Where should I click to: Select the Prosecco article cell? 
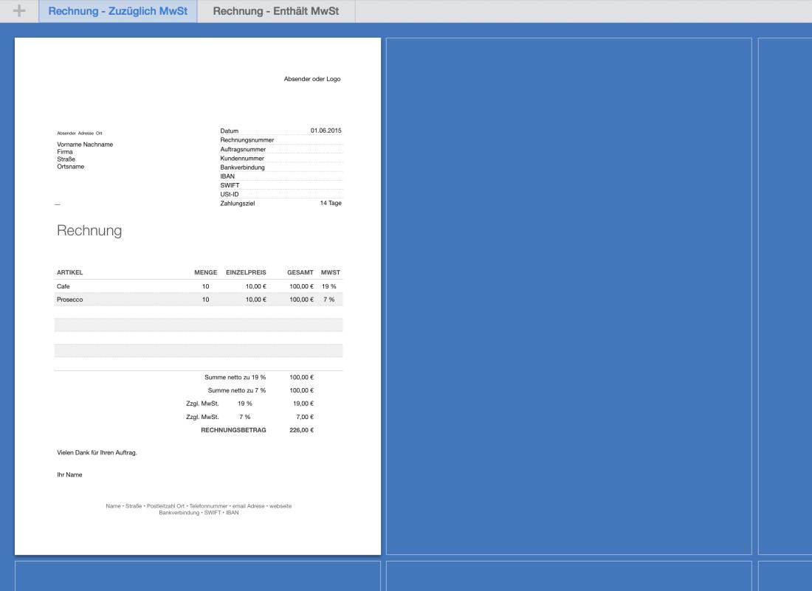coord(70,300)
